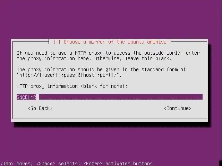Screen dimensions: 222x166
Task: Click the words standard form of in the description
Action: click(x=163, y=70)
